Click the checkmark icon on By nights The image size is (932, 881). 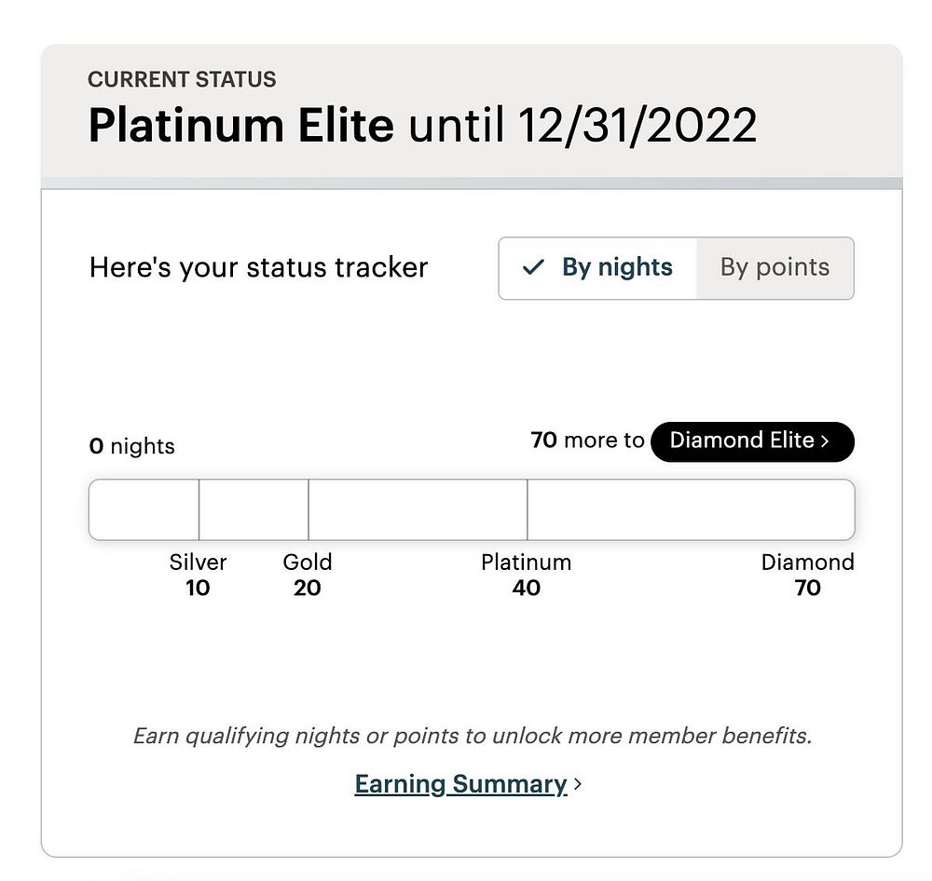533,268
